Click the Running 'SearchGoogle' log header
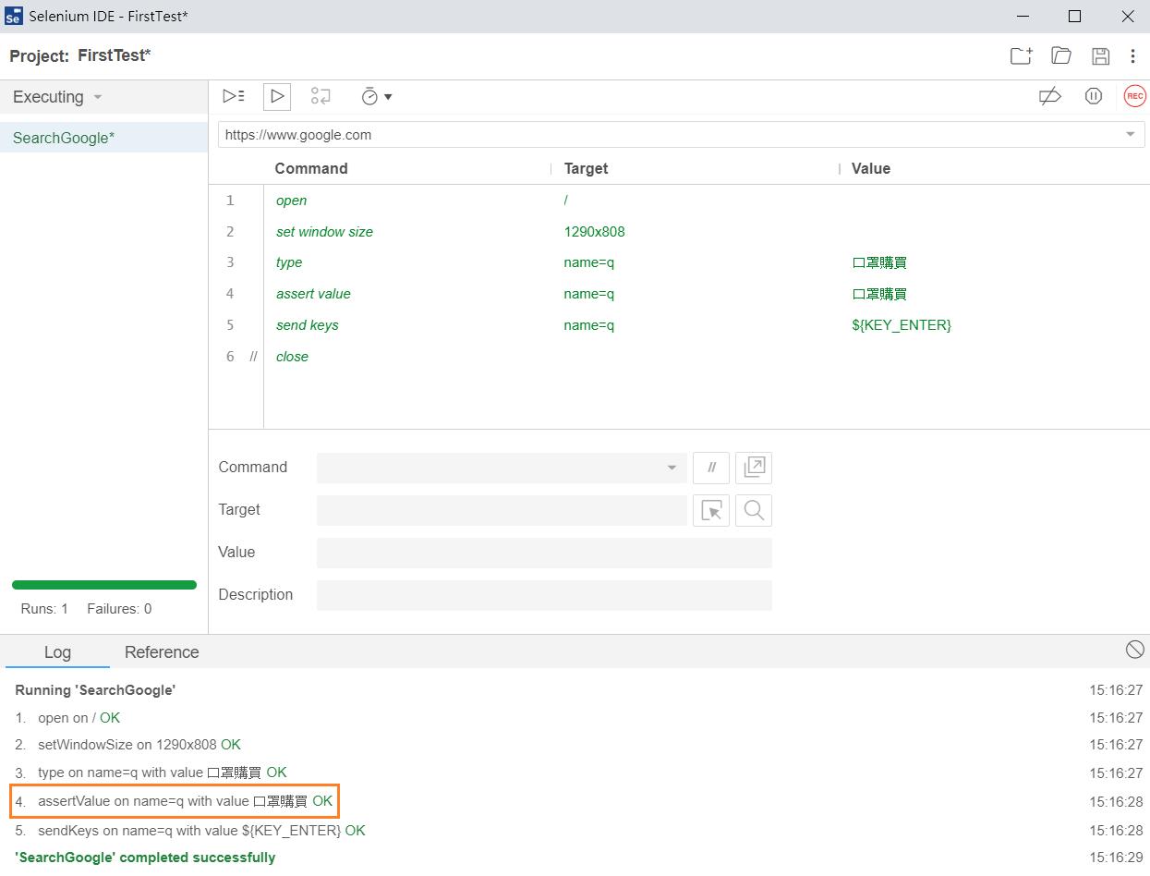Screen dimensions: 1150x876 [x=95, y=690]
